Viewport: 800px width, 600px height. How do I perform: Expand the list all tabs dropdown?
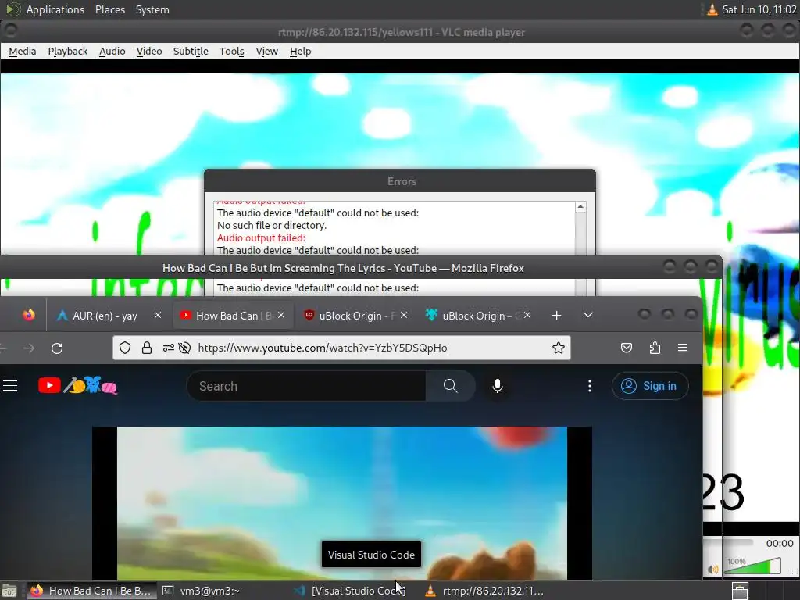[x=588, y=316]
